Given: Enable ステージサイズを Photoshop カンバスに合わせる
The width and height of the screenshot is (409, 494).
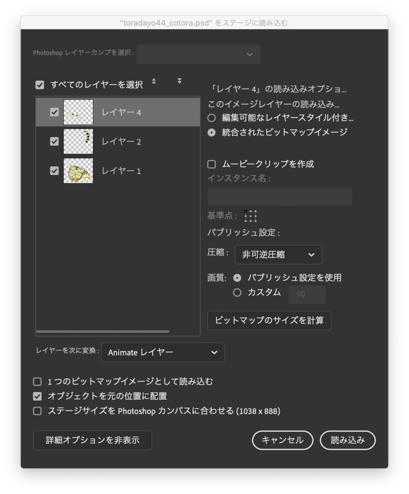Looking at the screenshot, I should coord(37,411).
